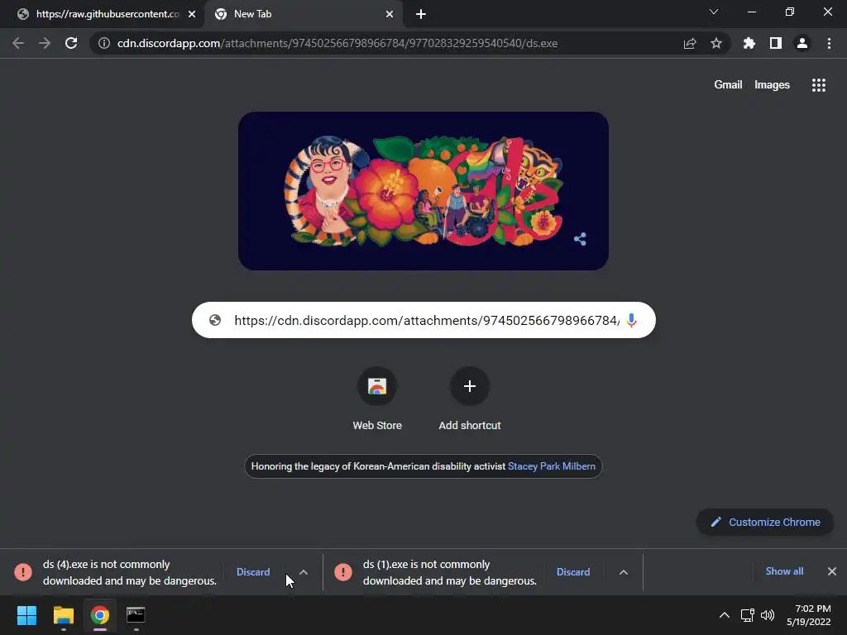Click the Customize Chrome button
The image size is (847, 635).
coord(765,523)
